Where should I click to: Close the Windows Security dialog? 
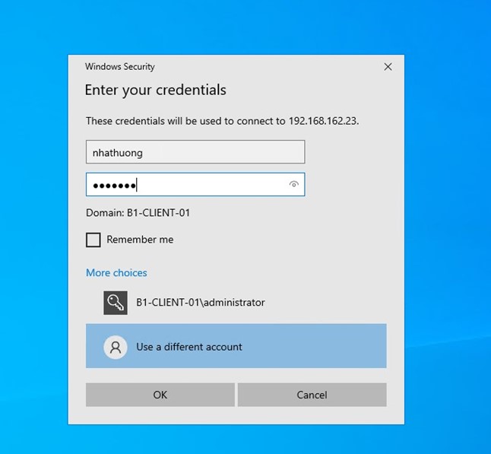click(x=388, y=67)
